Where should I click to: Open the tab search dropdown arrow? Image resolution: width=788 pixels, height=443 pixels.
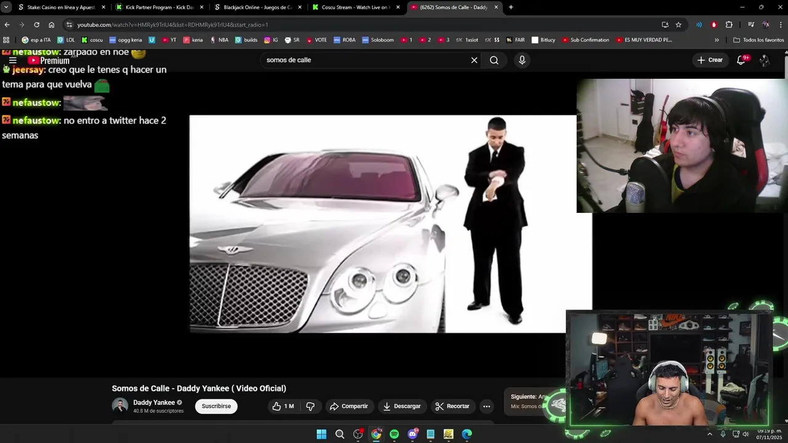click(6, 7)
